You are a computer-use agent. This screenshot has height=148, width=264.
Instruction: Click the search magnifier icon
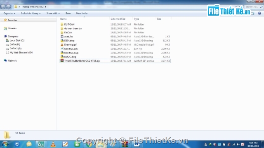(261, 7)
